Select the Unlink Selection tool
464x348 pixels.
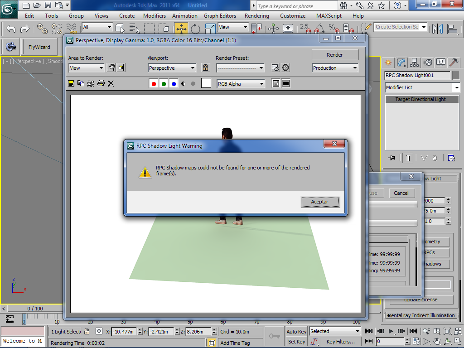pyautogui.click(x=57, y=29)
